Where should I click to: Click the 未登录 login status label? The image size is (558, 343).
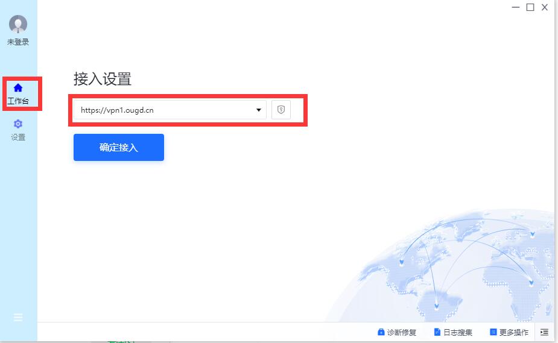(x=18, y=42)
